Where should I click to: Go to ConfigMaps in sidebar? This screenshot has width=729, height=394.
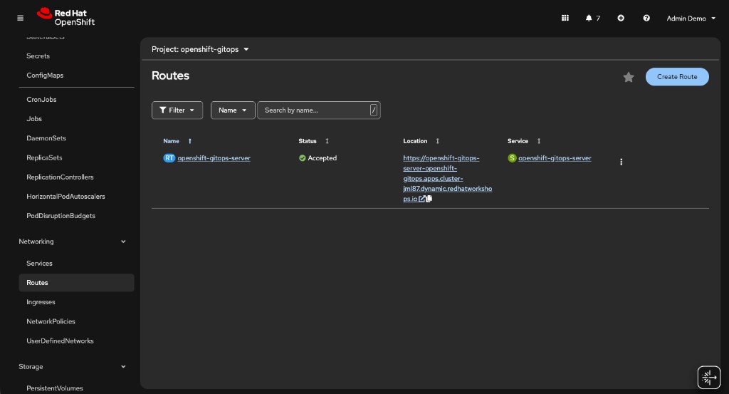pos(45,76)
